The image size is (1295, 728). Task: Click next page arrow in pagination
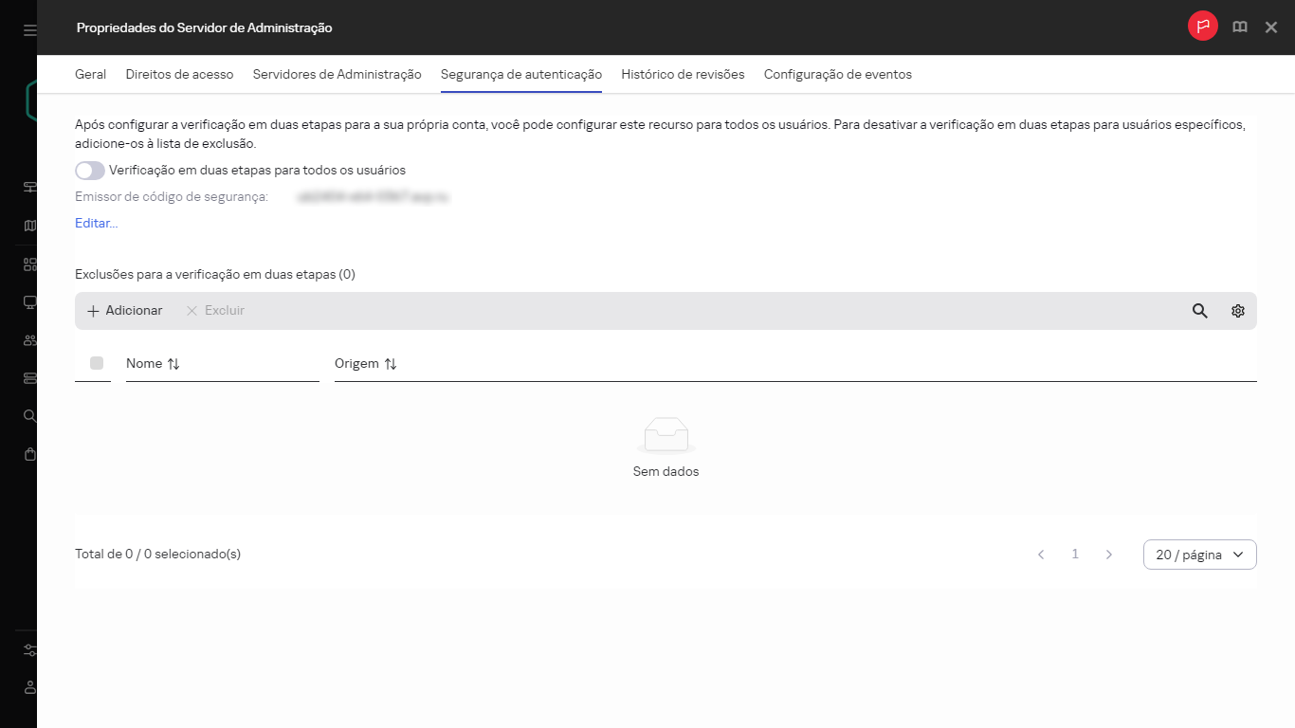[1109, 555]
